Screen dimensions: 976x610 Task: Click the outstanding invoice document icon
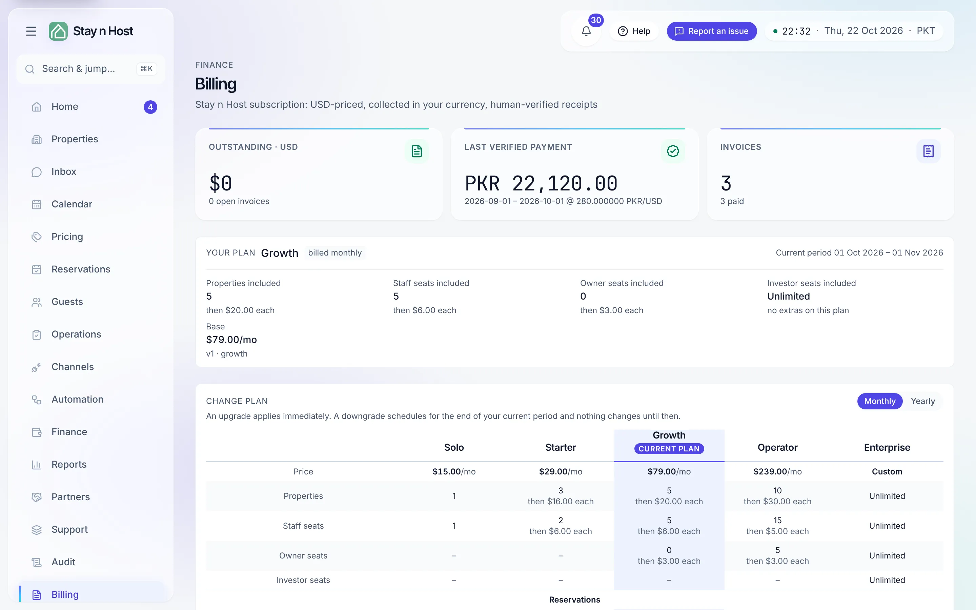pos(416,151)
